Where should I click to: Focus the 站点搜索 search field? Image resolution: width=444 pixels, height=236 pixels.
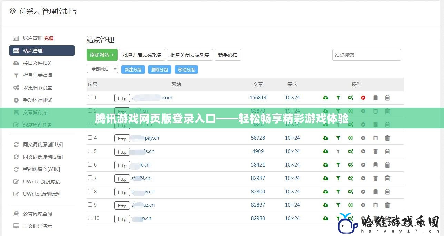pyautogui.click(x=367, y=55)
